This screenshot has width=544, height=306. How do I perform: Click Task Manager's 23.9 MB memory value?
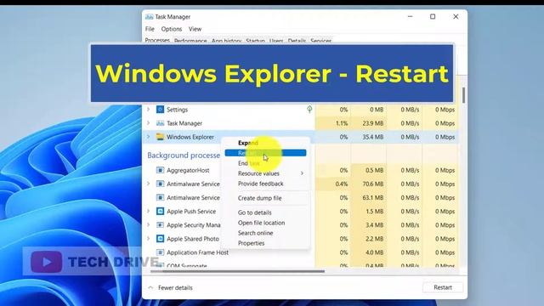[372, 123]
